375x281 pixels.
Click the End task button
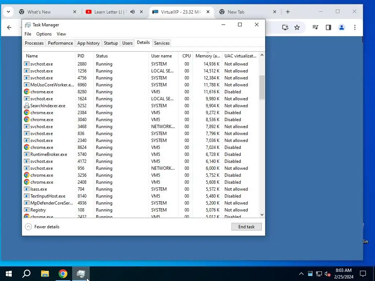click(246, 227)
